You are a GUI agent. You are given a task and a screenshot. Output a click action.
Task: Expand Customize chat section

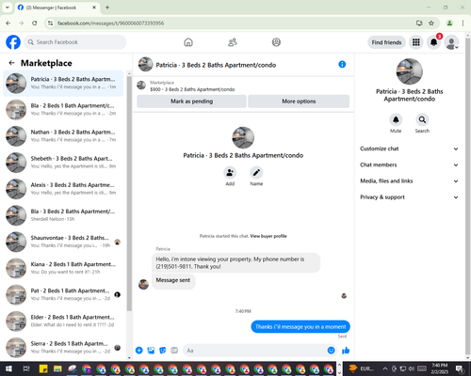pyautogui.click(x=409, y=149)
